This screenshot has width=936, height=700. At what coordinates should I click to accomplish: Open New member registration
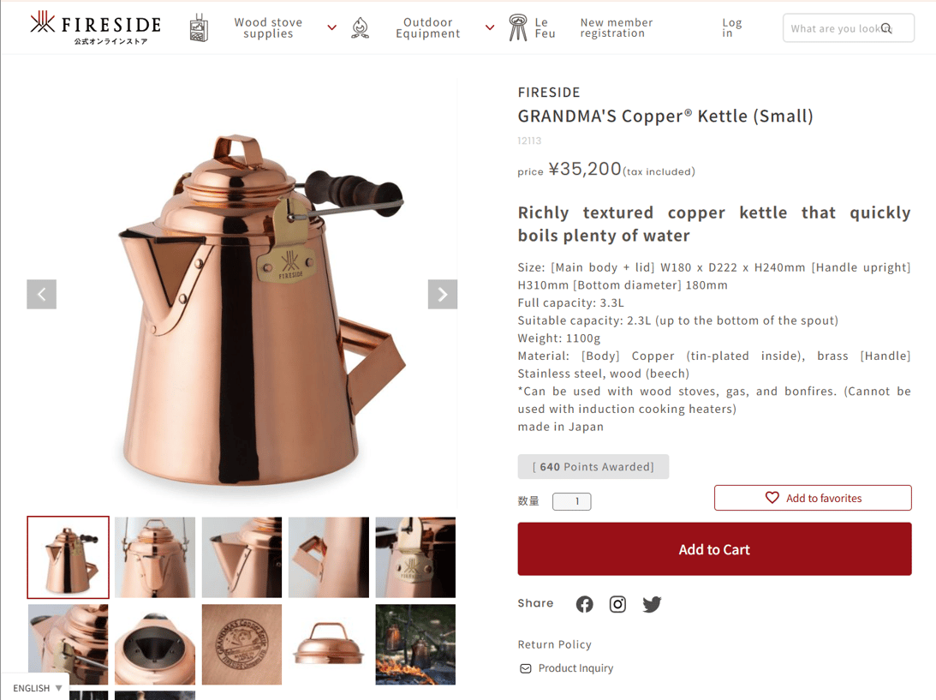pos(616,27)
